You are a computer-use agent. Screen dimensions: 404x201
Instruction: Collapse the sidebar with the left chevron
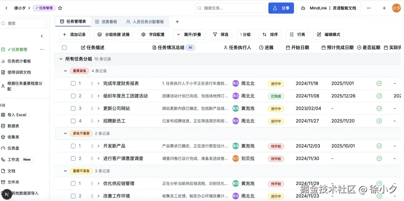click(42, 36)
